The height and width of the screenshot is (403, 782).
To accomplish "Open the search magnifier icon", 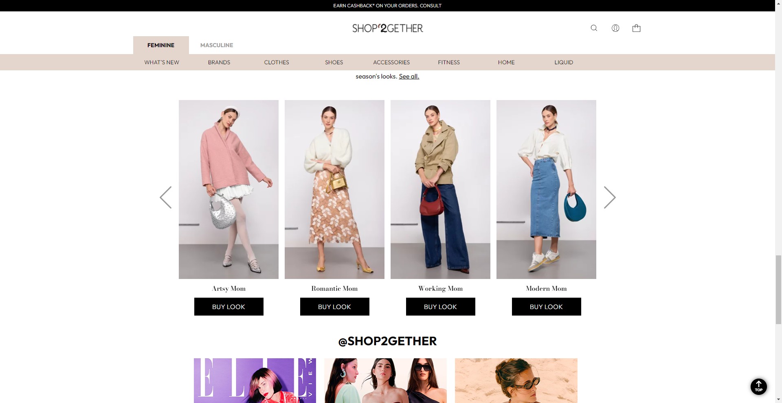I will pyautogui.click(x=594, y=28).
